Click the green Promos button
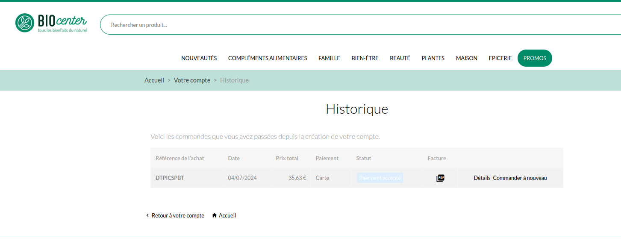 click(535, 58)
